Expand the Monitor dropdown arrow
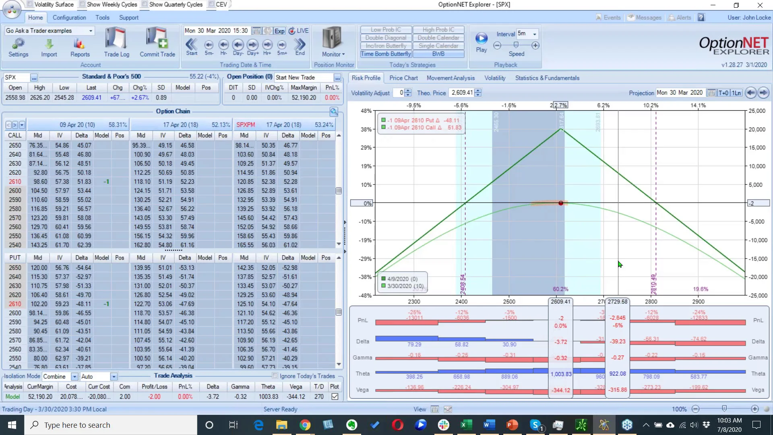The height and width of the screenshot is (435, 773). click(x=343, y=54)
